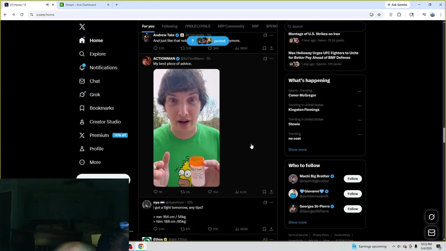446x251 pixels.
Task: Like ACTIONMAN post showing 154 likes
Action: (213, 192)
